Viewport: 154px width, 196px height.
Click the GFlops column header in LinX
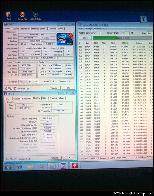tap(125, 43)
